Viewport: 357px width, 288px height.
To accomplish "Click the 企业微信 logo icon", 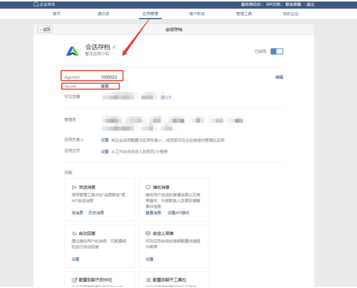I will [36, 4].
